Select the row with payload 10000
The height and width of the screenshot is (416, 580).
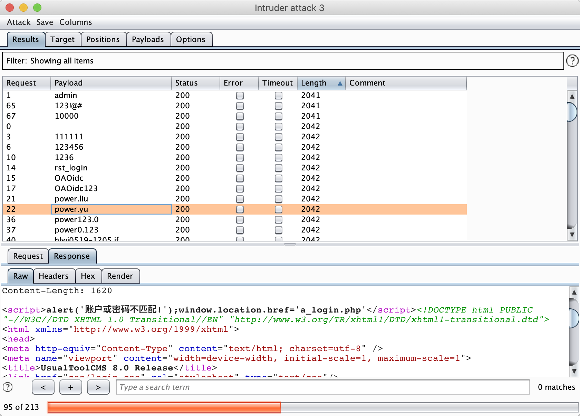tap(235, 116)
